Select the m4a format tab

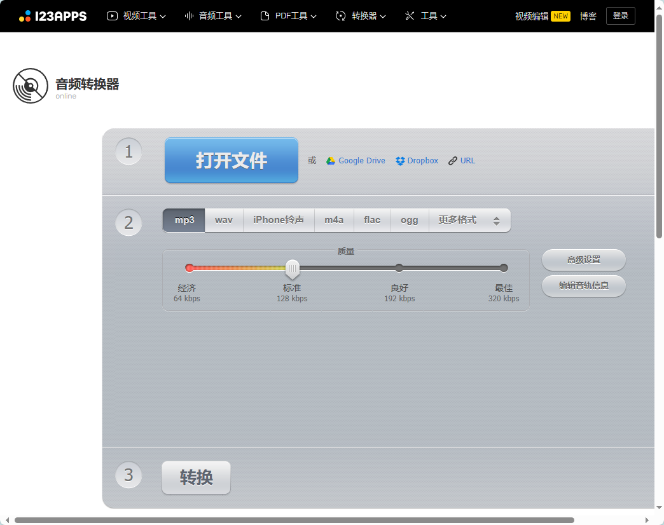click(x=334, y=221)
